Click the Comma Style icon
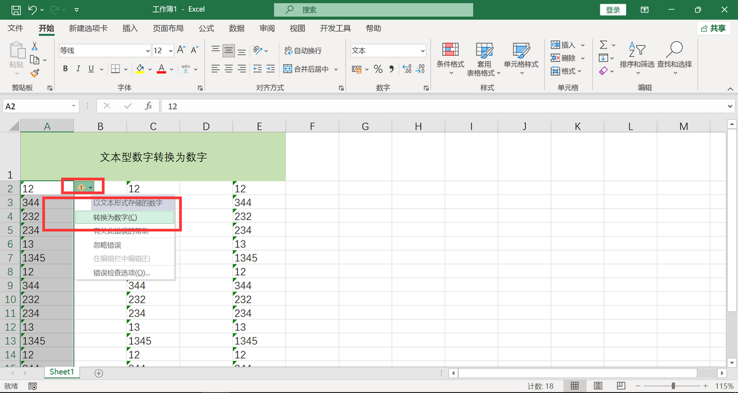The image size is (738, 393). point(392,69)
